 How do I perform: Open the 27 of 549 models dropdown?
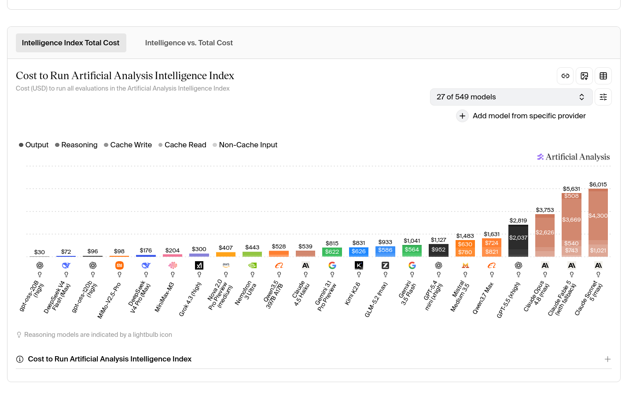[511, 97]
